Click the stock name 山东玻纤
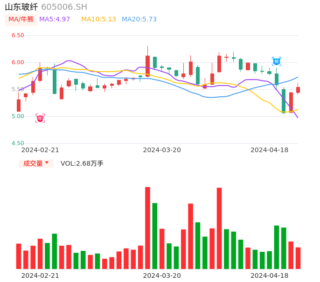The height and width of the screenshot is (282, 320). (x=21, y=7)
